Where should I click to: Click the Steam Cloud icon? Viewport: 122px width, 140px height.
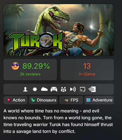coord(44,89)
